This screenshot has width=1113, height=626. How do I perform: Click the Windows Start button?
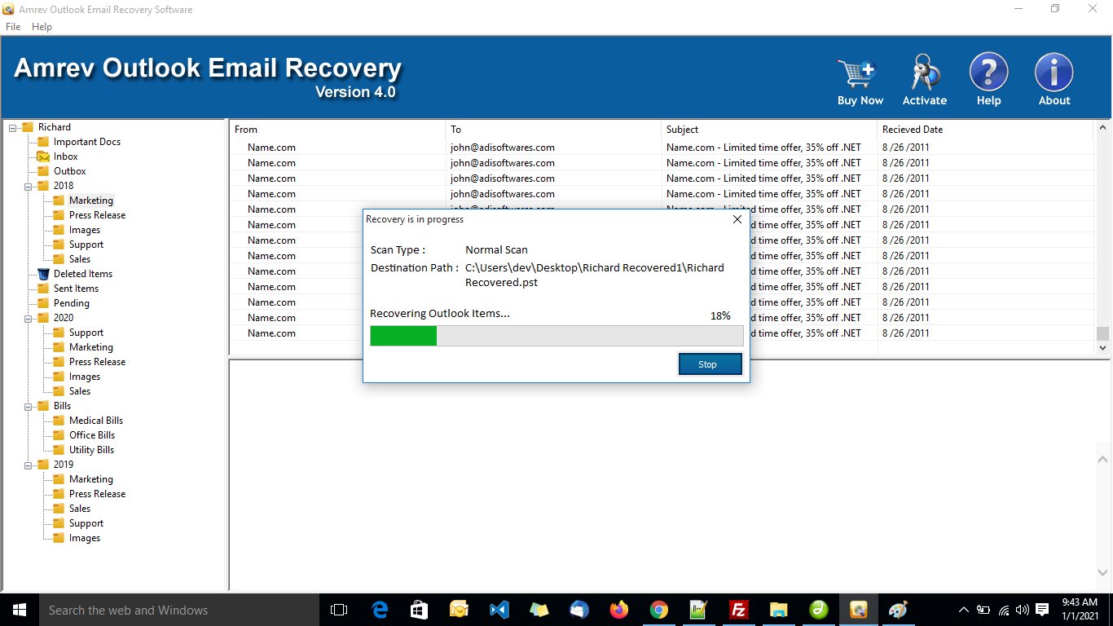click(x=18, y=610)
